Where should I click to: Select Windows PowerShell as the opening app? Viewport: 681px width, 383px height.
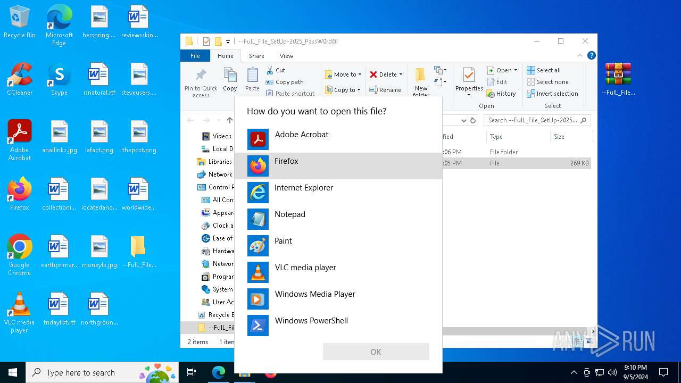tap(338, 326)
